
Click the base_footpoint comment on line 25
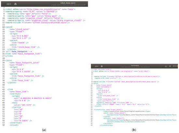click(x=19, y=51)
